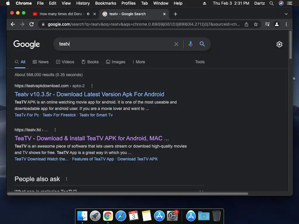The width and height of the screenshot is (299, 224).
Task: Open Finder from the Dock
Action: pyautogui.click(x=82, y=216)
